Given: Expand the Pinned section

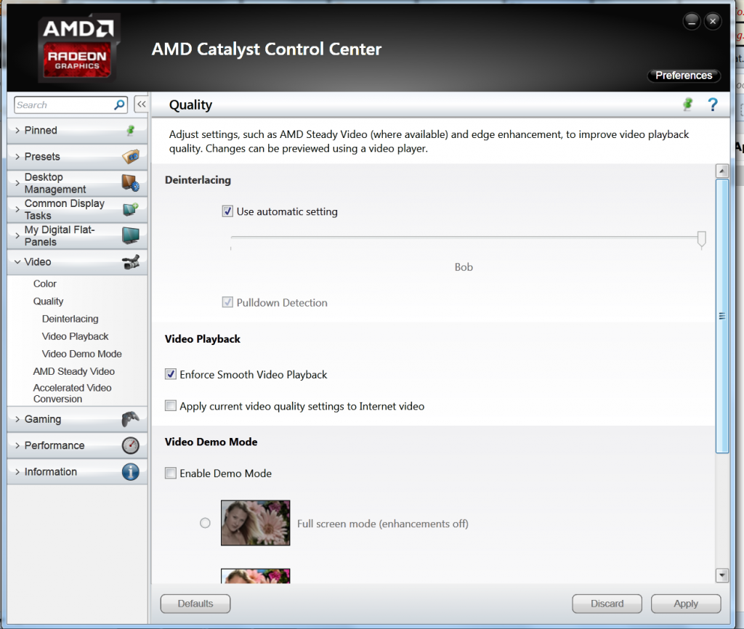Looking at the screenshot, I should pos(17,130).
